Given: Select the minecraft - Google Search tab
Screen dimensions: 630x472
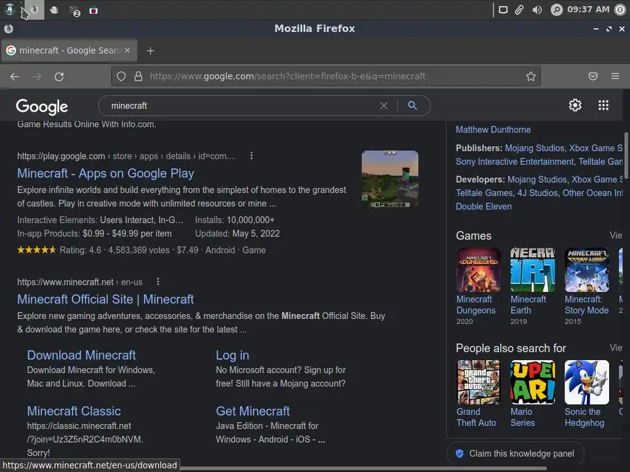Looking at the screenshot, I should click(69, 50).
